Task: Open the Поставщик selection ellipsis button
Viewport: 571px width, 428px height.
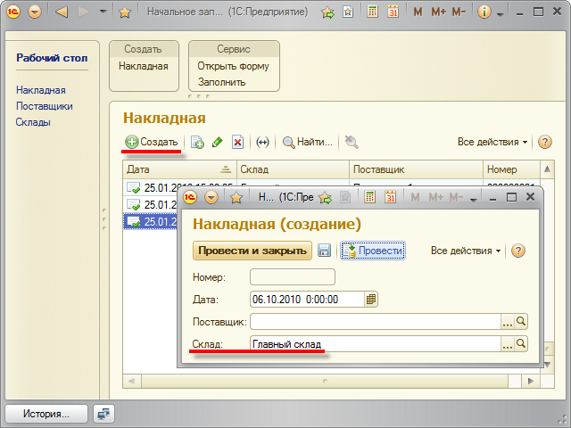Action: tap(507, 321)
